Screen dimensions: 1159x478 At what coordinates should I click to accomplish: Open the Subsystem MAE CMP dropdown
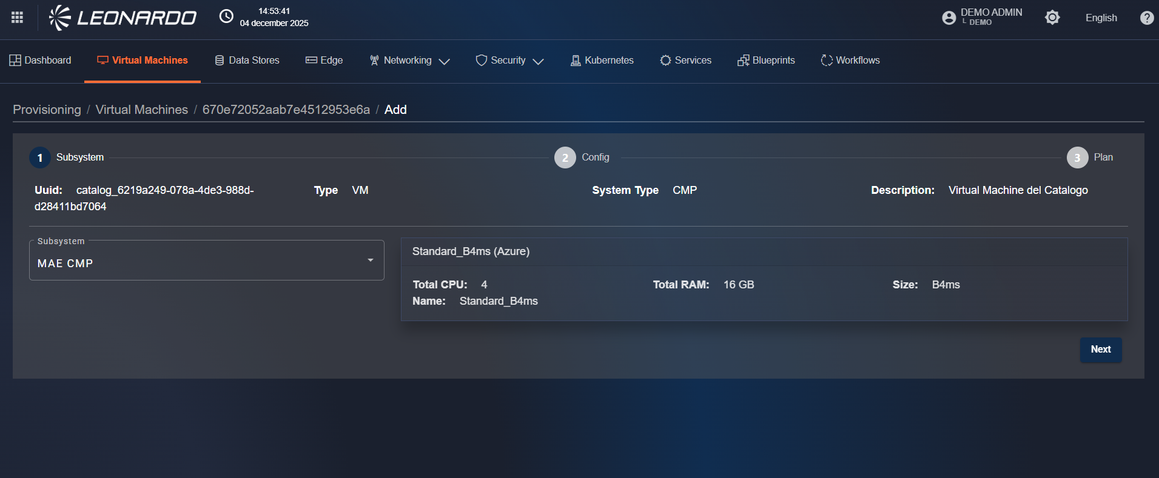click(x=206, y=261)
